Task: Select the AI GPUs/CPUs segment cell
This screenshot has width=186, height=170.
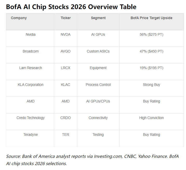Action: click(98, 101)
